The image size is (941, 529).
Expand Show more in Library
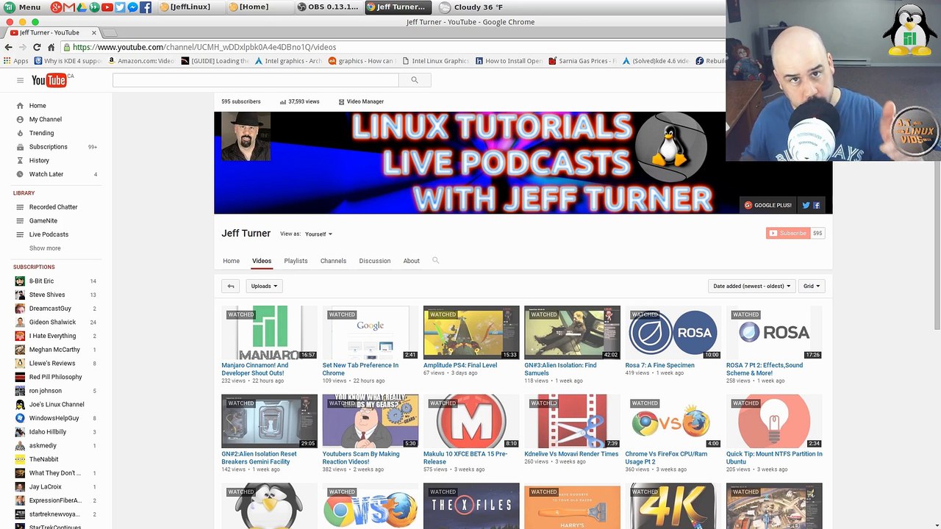(x=45, y=248)
